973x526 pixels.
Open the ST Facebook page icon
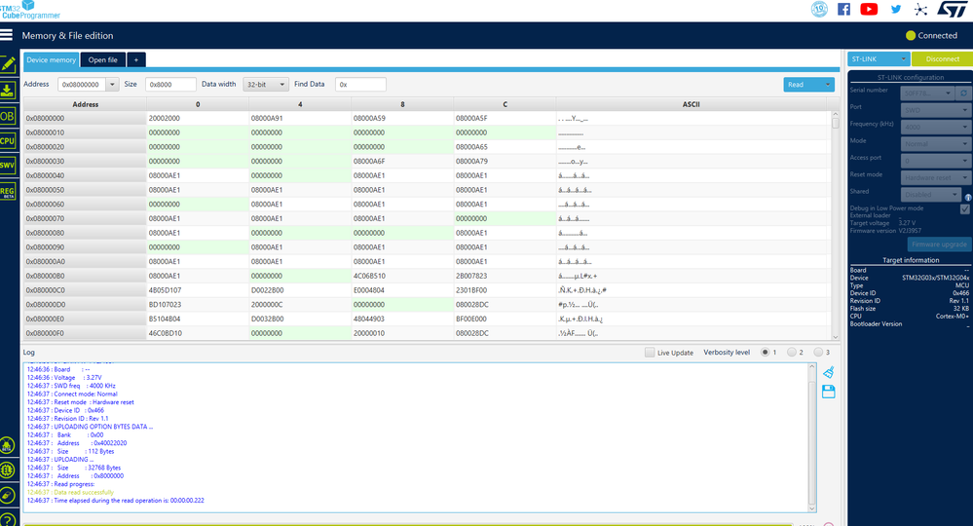click(x=843, y=10)
